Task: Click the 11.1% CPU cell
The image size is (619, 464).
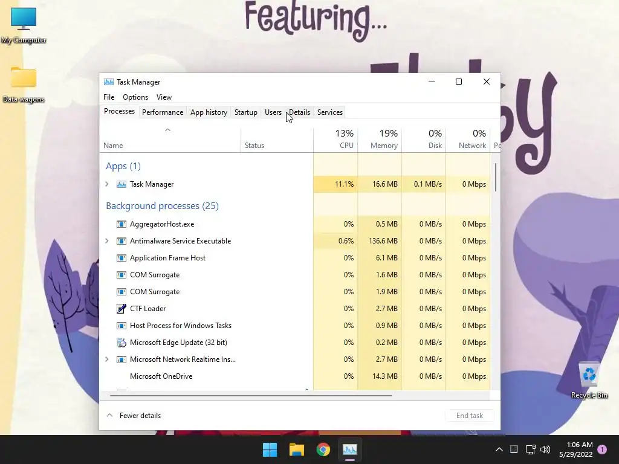Action: point(335,184)
